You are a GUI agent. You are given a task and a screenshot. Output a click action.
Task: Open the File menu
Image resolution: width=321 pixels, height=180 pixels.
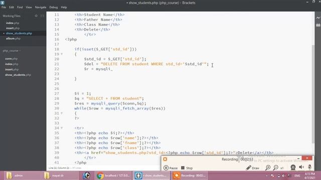(x=4, y=7)
